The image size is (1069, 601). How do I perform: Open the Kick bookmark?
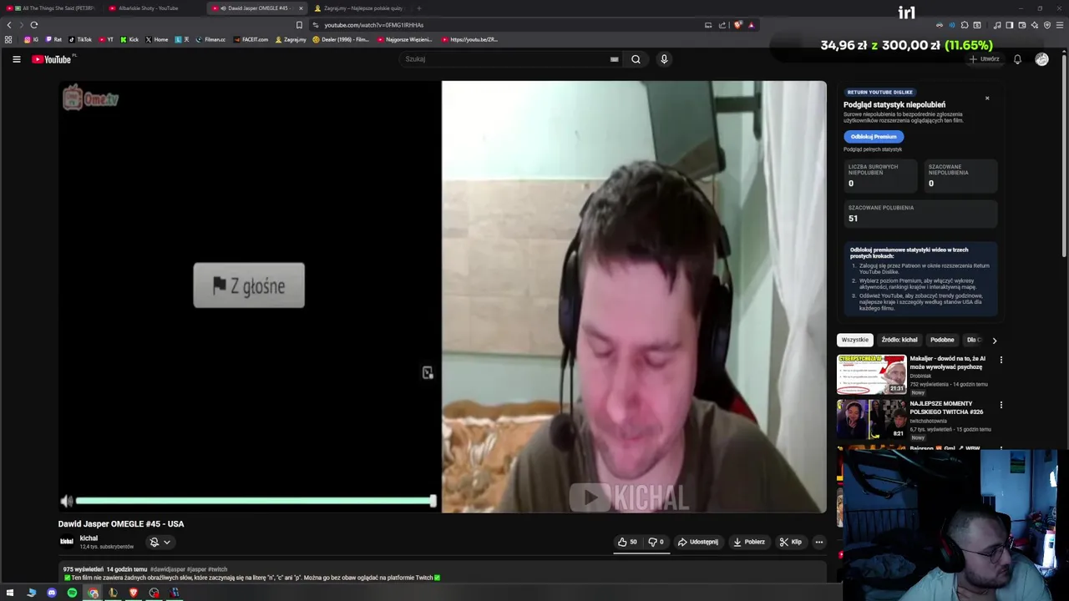coord(129,39)
